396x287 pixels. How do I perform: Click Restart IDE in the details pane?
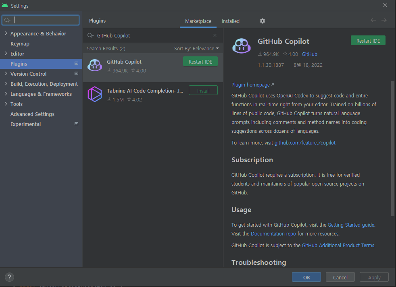point(368,41)
